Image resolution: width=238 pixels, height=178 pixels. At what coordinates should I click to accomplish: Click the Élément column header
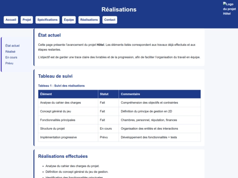point(68,94)
